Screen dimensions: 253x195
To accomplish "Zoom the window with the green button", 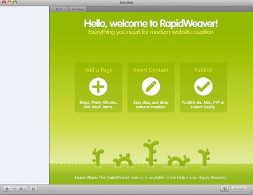I will click(15, 3).
